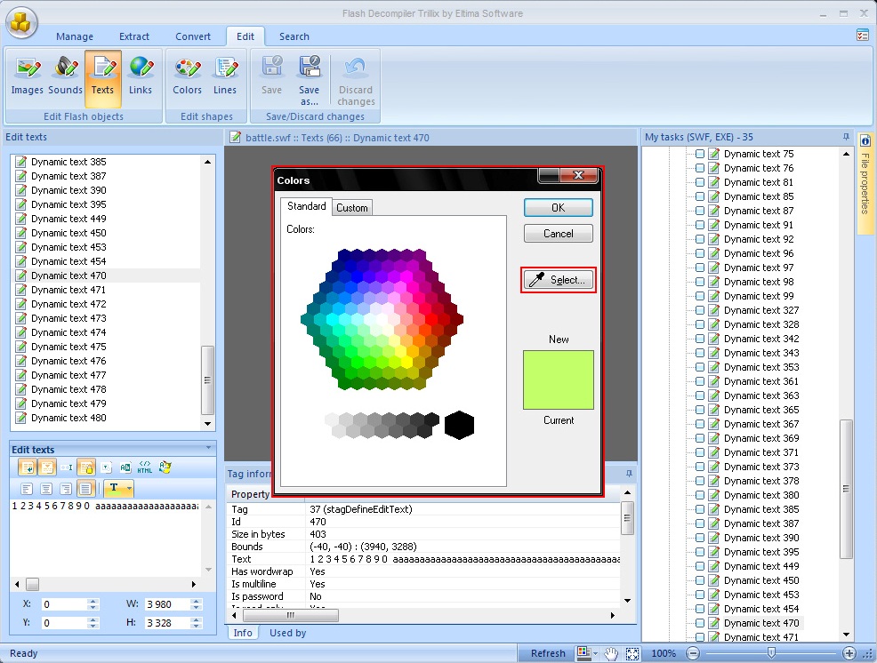The height and width of the screenshot is (663, 877).
Task: Open the text color dropdown arrow
Action: click(129, 489)
